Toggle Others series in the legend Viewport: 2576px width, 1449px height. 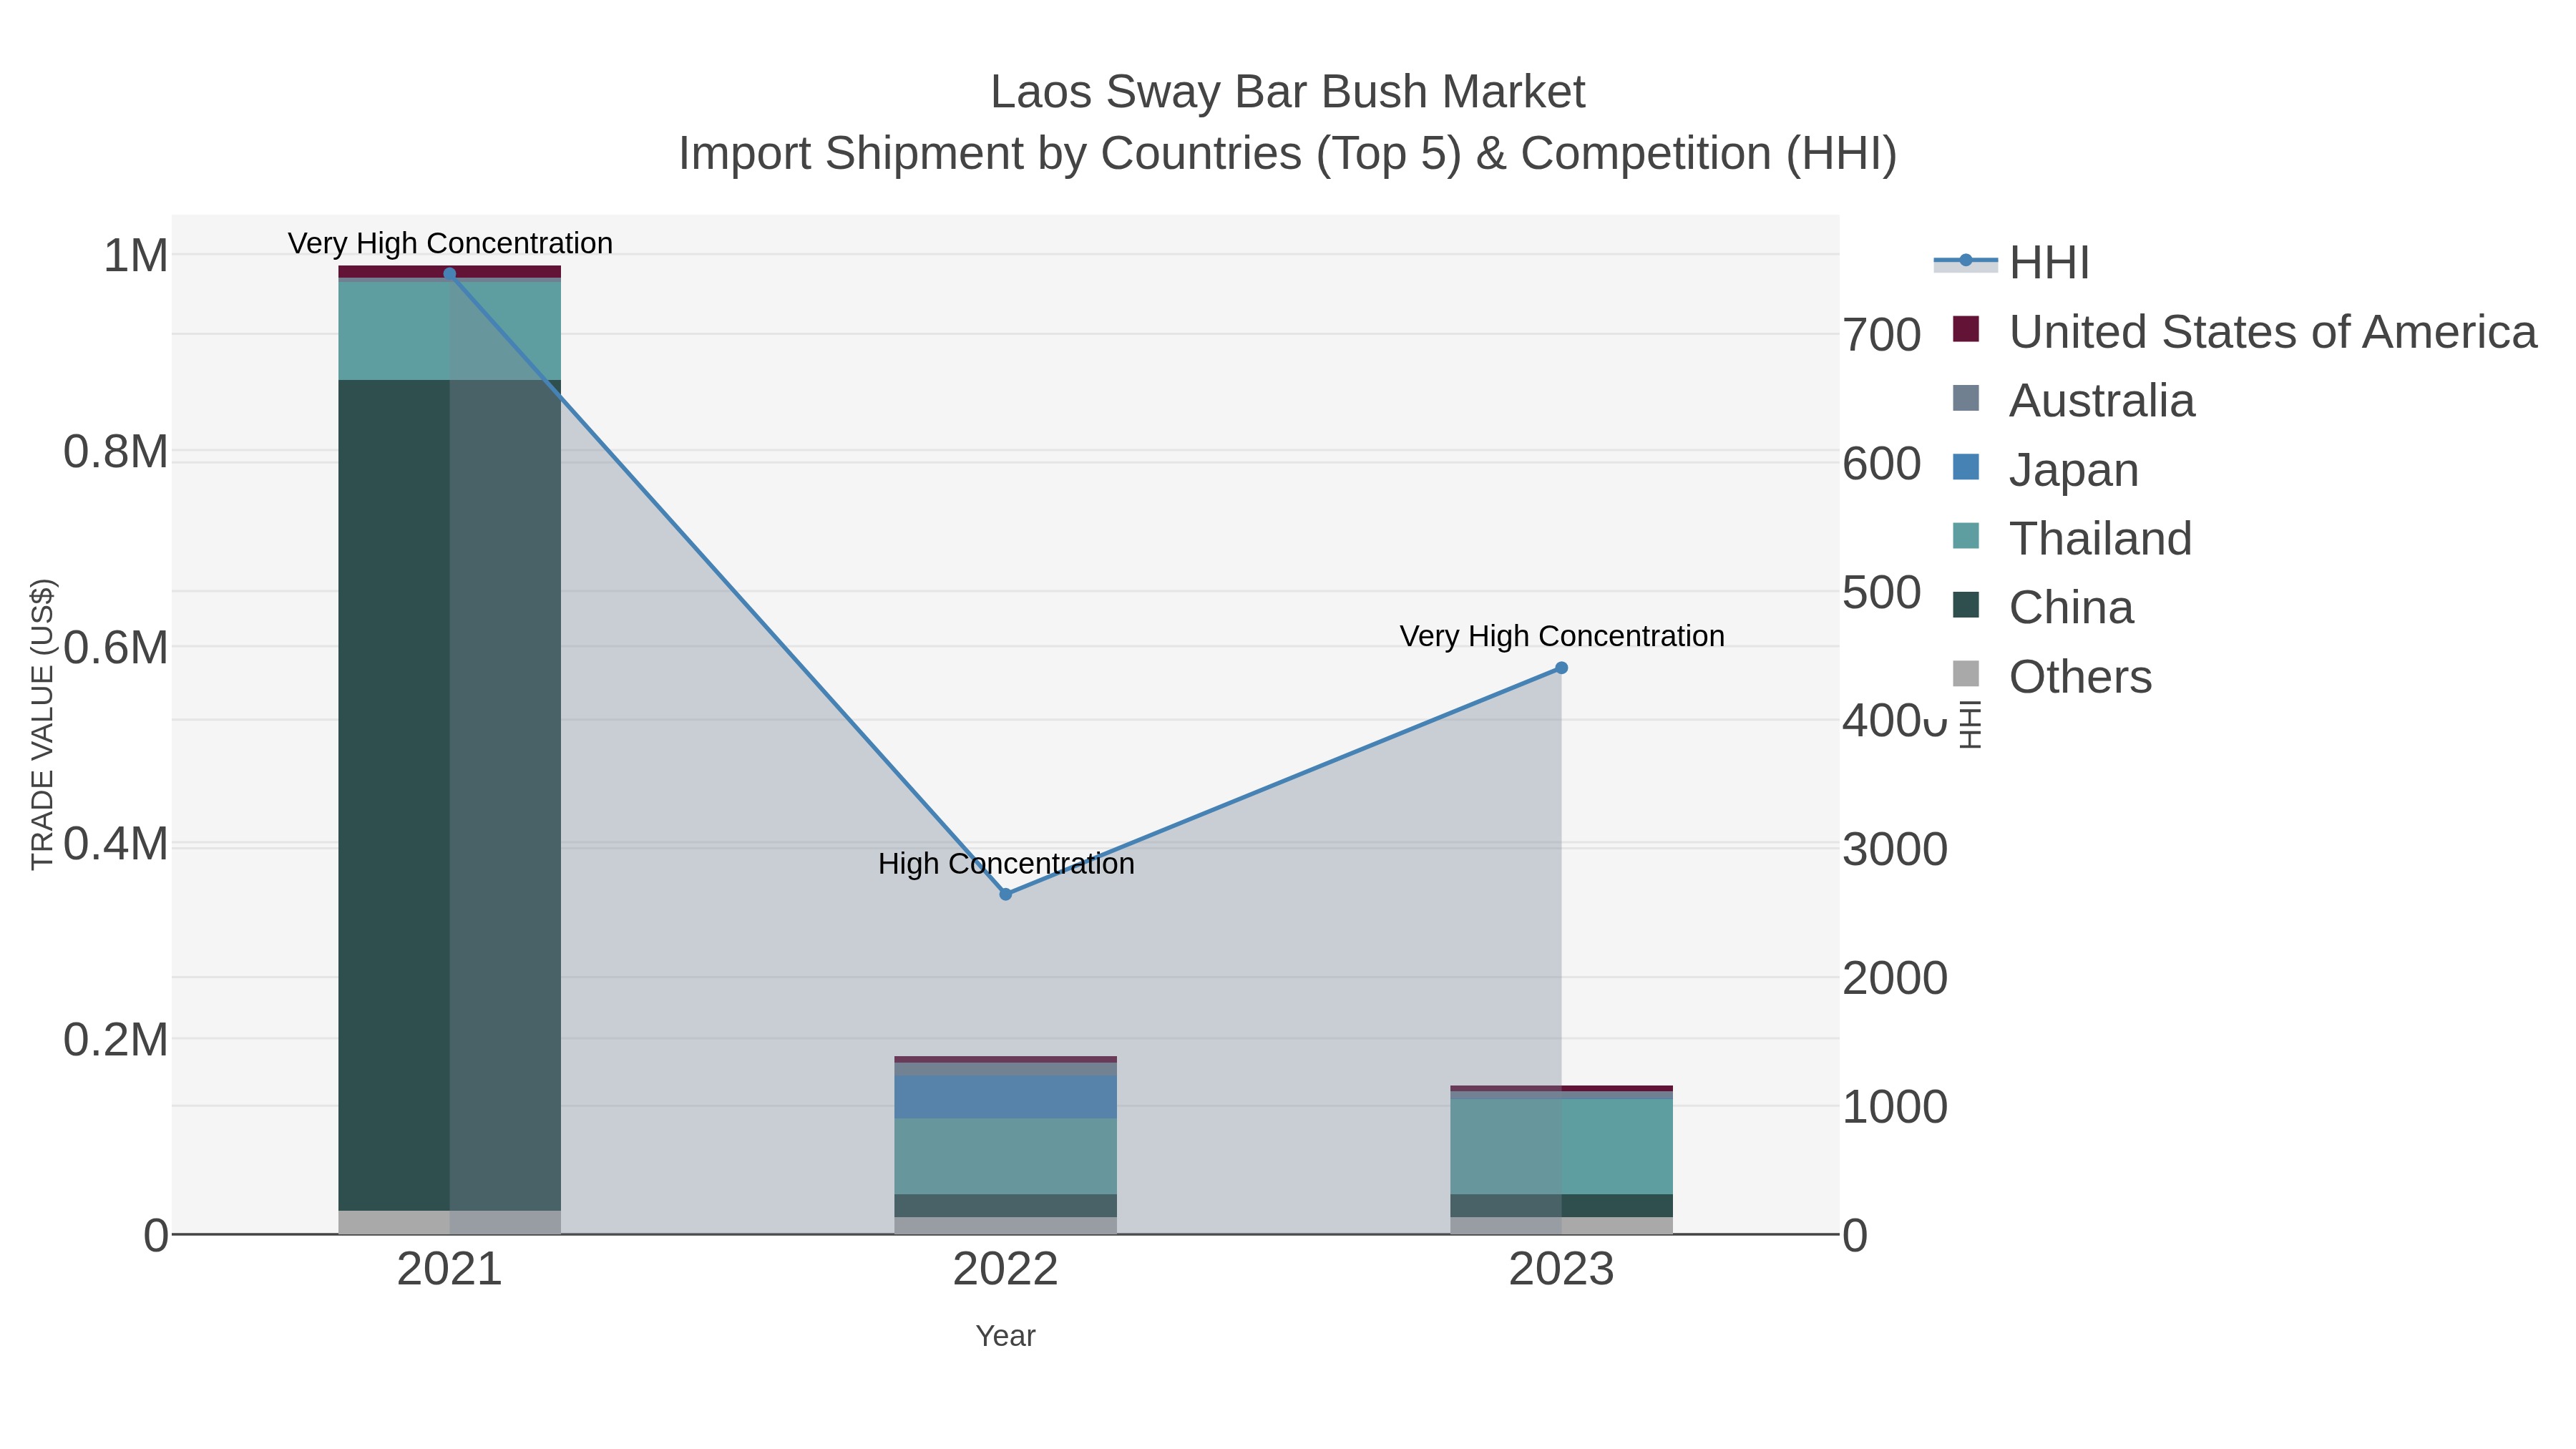2052,676
